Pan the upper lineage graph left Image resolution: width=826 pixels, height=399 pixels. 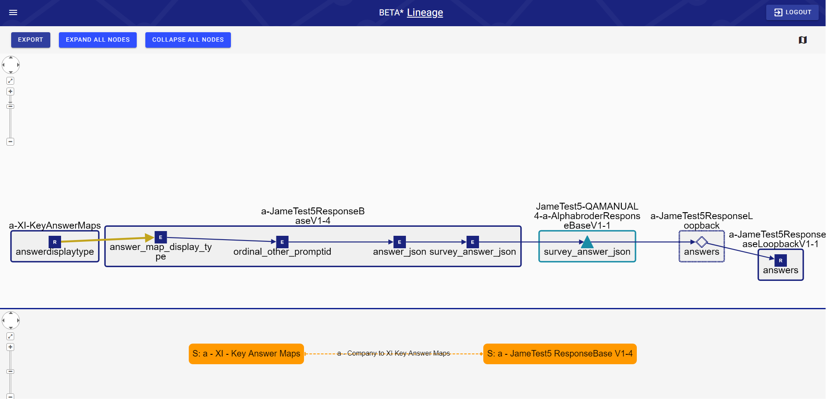coord(3,65)
